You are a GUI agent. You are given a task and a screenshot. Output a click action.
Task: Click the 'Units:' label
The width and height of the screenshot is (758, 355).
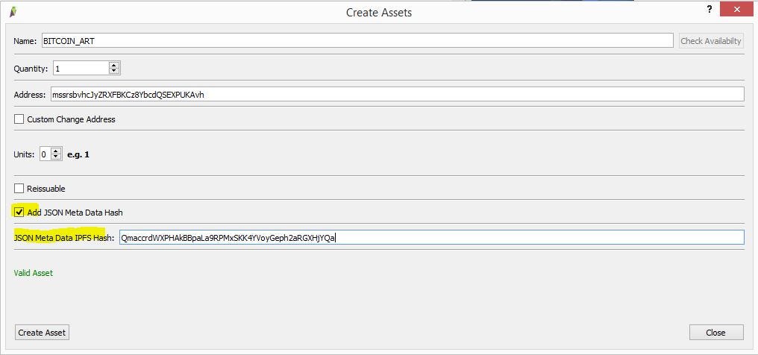tap(24, 154)
